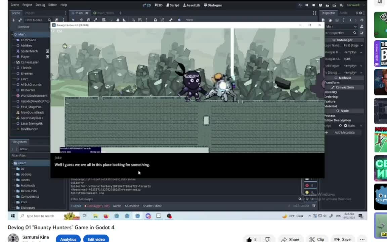Open the Shader Editor bottom panel
Image resolution: width=387 pixels, height=242 pixels.
tap(152, 206)
